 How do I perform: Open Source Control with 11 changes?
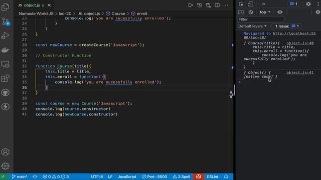click(x=6, y=21)
